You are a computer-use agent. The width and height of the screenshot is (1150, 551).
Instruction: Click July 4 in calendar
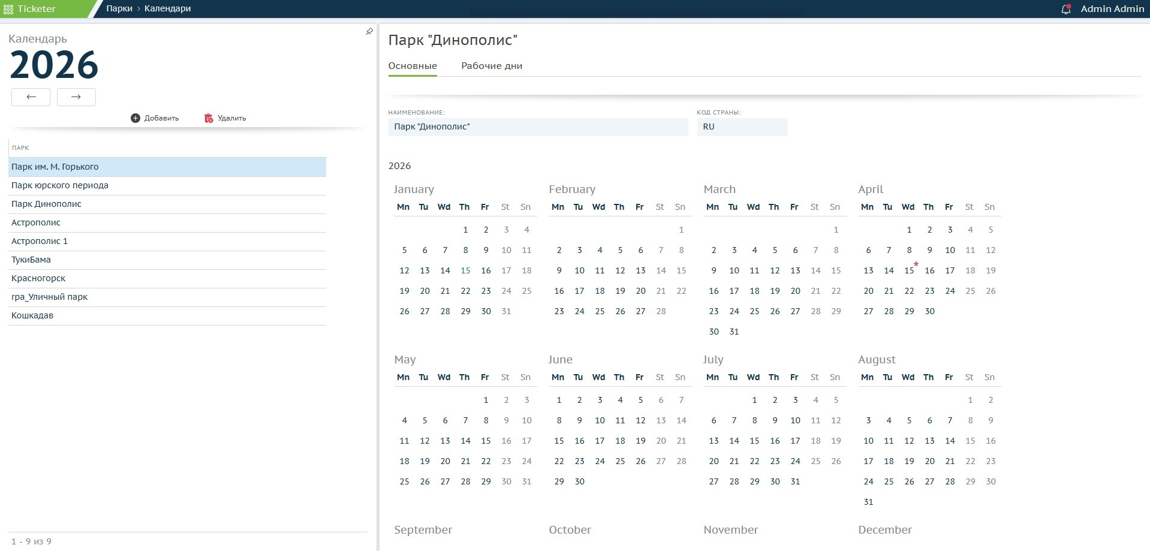click(x=815, y=400)
